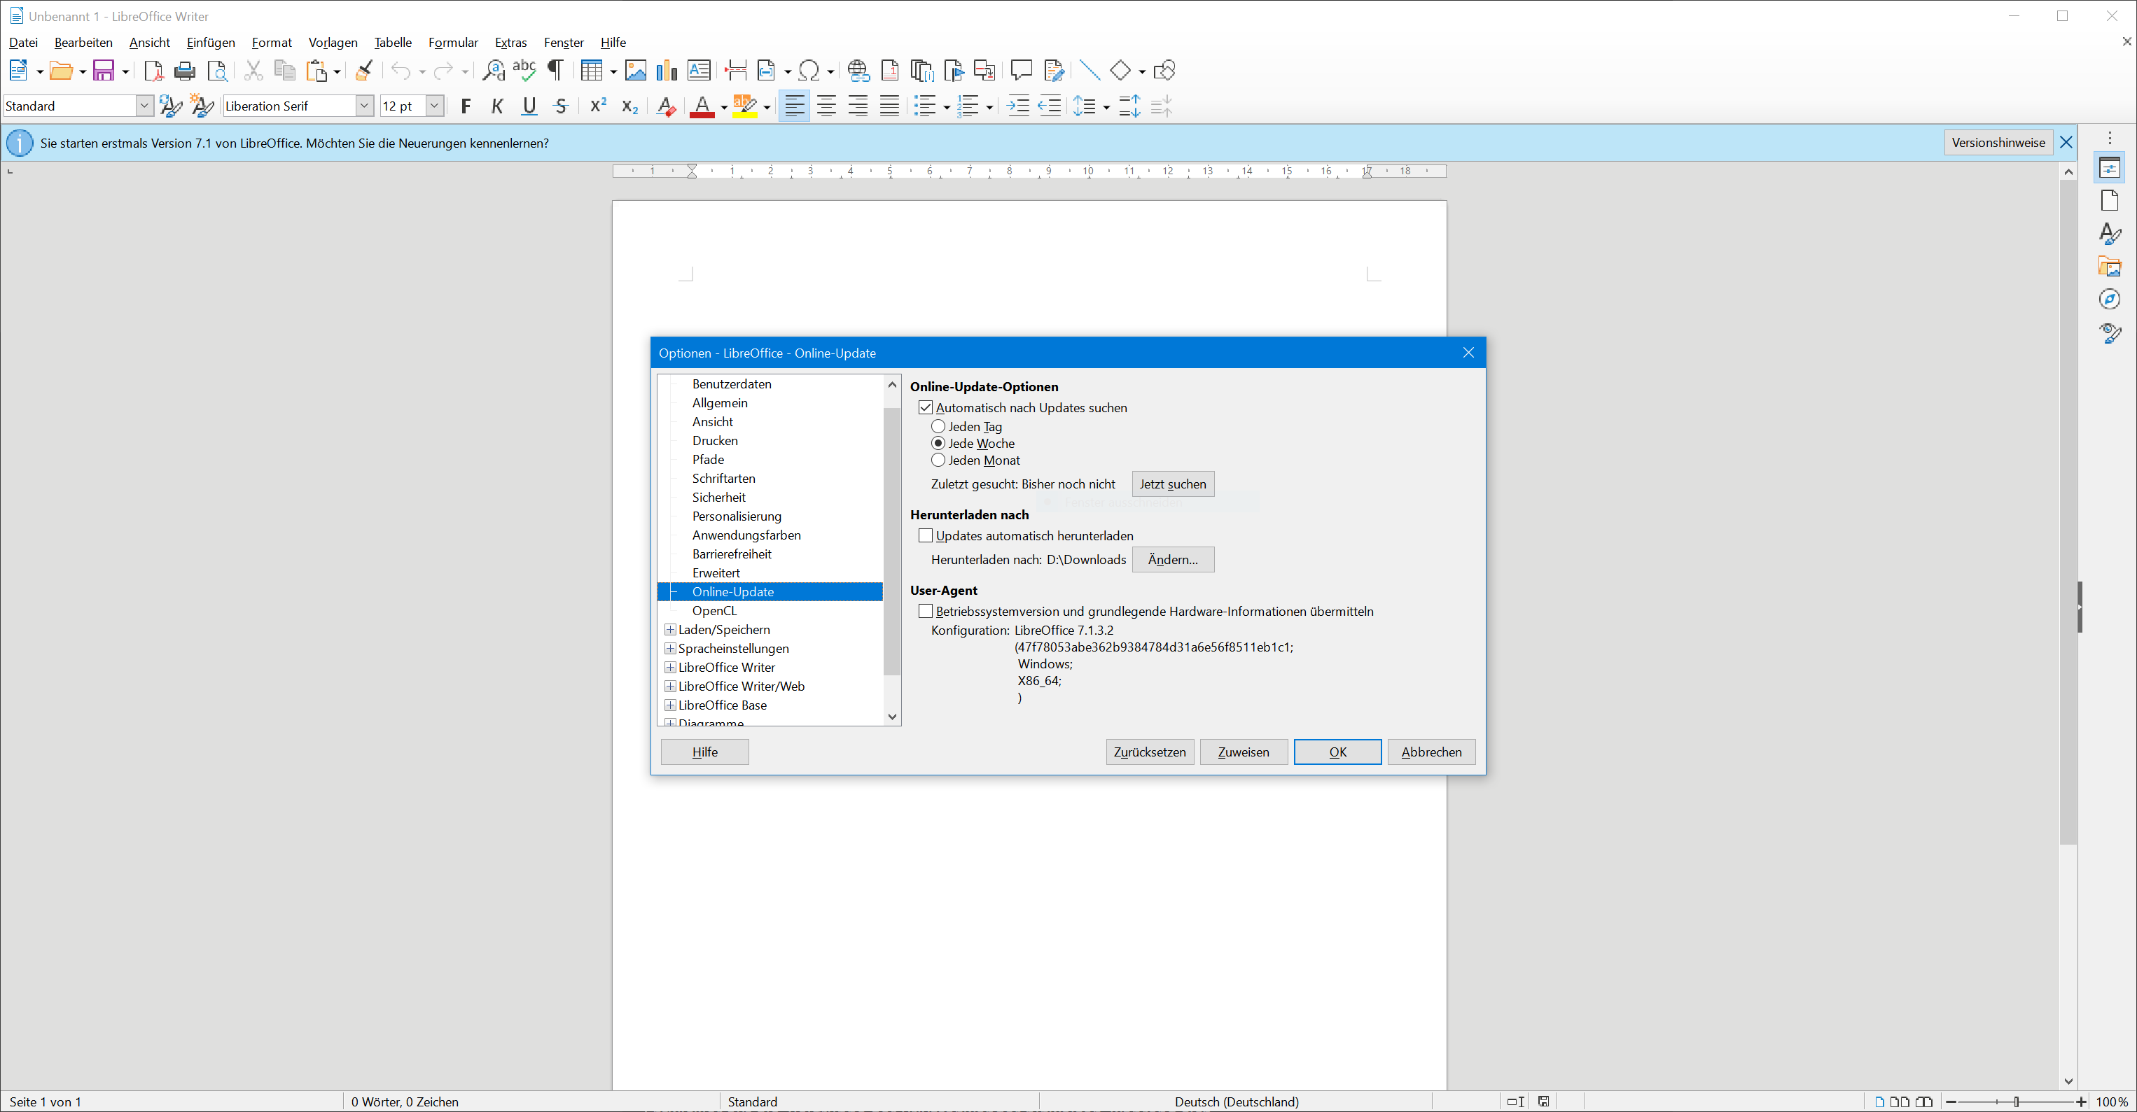2137x1112 pixels.
Task: Click the red font color swatch
Action: (702, 106)
